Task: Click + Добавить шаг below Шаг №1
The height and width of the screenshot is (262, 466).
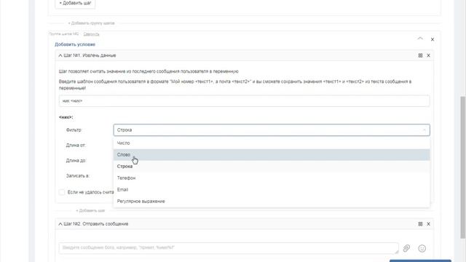Action: point(90,210)
